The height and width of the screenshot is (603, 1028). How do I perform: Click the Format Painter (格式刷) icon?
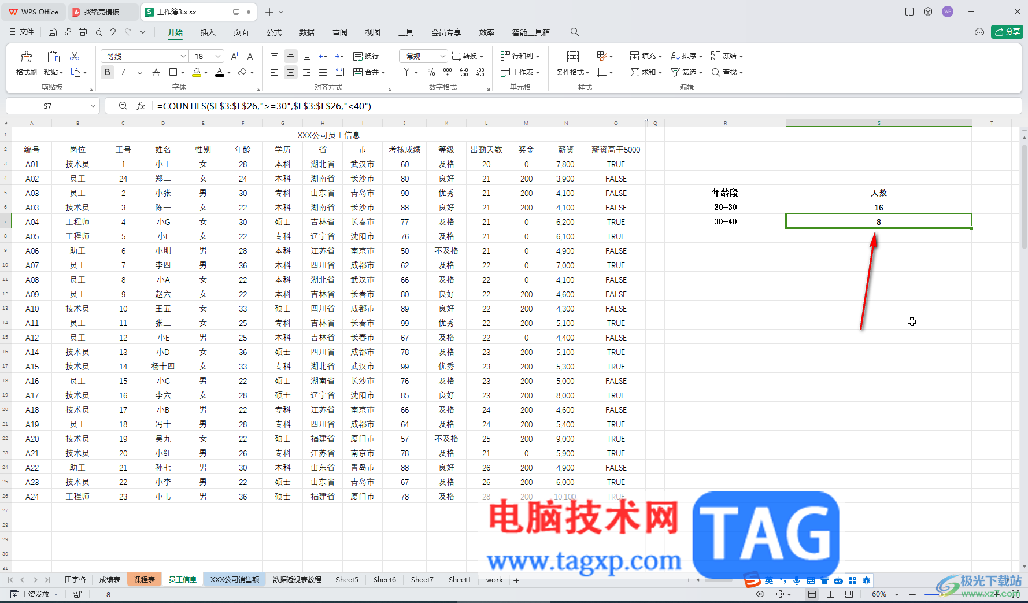click(26, 57)
